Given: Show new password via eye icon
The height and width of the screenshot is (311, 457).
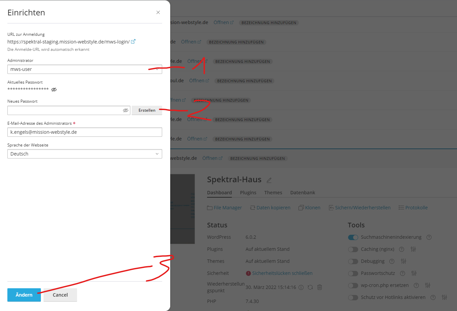Looking at the screenshot, I should click(126, 110).
